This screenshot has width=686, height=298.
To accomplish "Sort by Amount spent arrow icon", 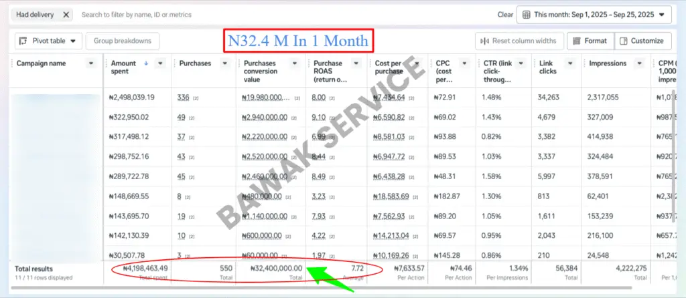I will [x=147, y=63].
